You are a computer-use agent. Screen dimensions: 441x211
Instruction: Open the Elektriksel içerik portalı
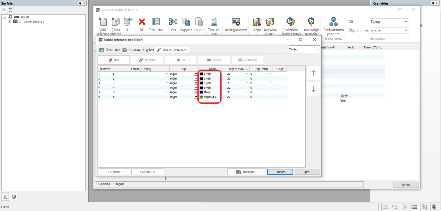(290, 22)
